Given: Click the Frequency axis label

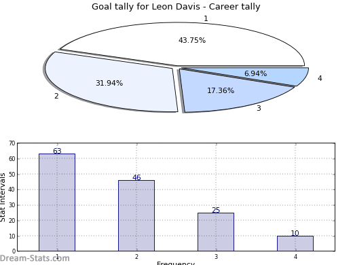Looking at the screenshot, I should pos(176,263).
